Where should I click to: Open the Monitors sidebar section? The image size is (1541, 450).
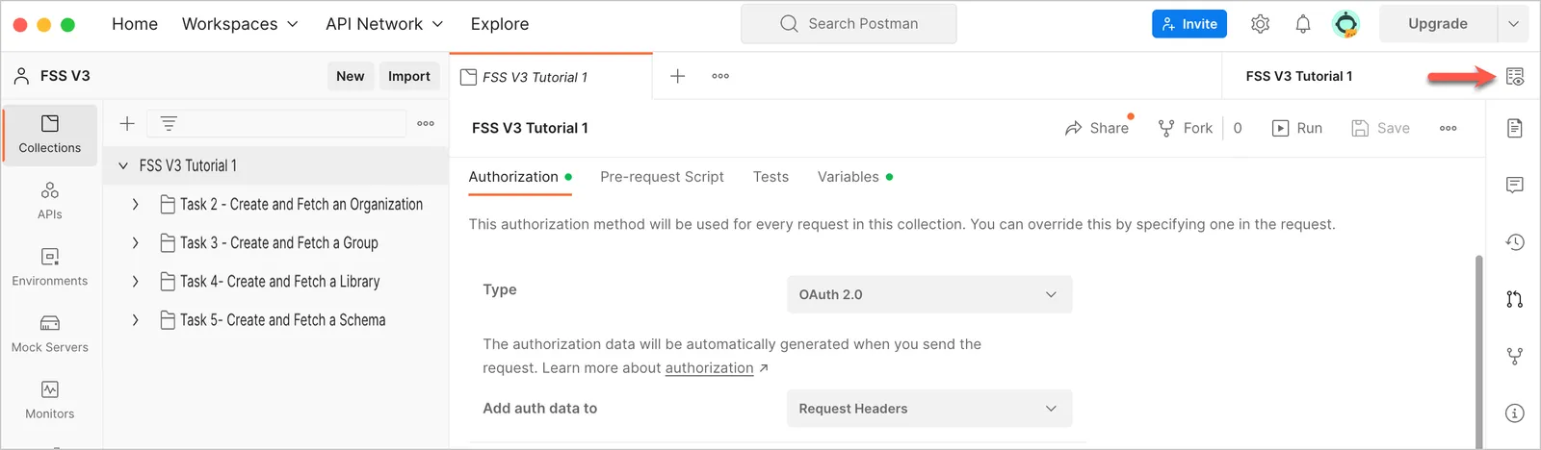50,400
